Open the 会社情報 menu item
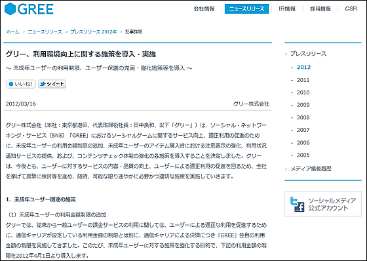 pos(204,9)
